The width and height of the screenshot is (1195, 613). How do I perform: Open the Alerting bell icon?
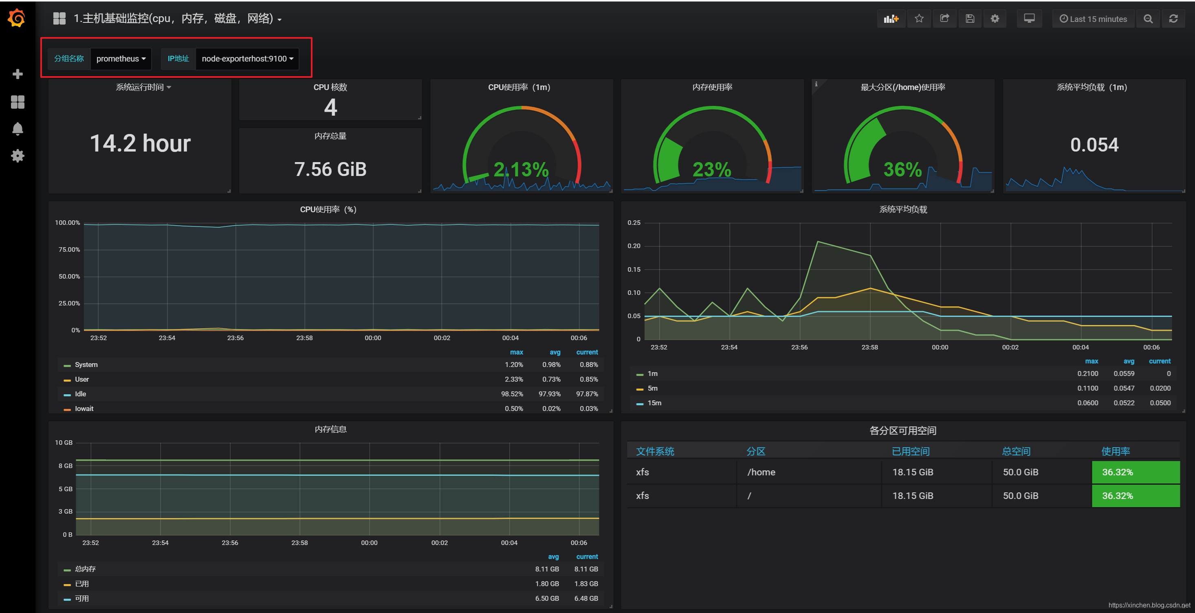[x=18, y=128]
